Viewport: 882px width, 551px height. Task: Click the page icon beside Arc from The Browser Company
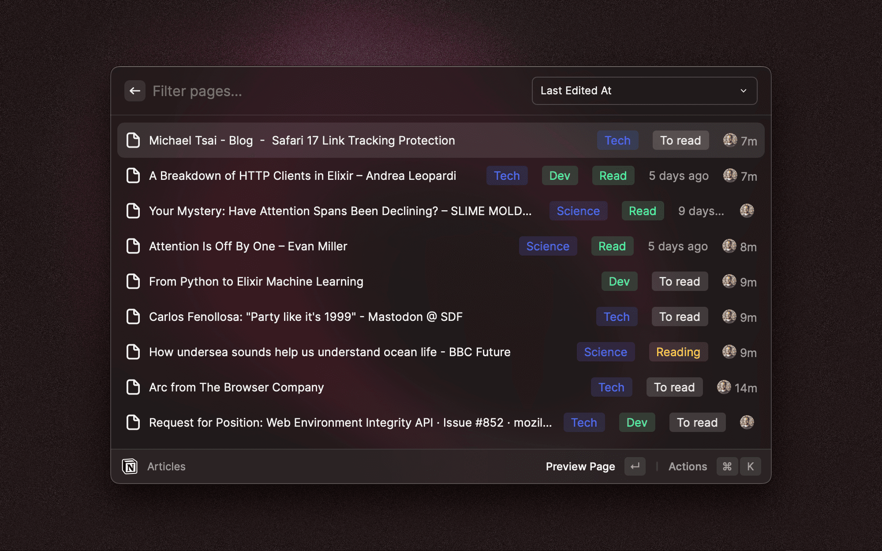coord(133,387)
